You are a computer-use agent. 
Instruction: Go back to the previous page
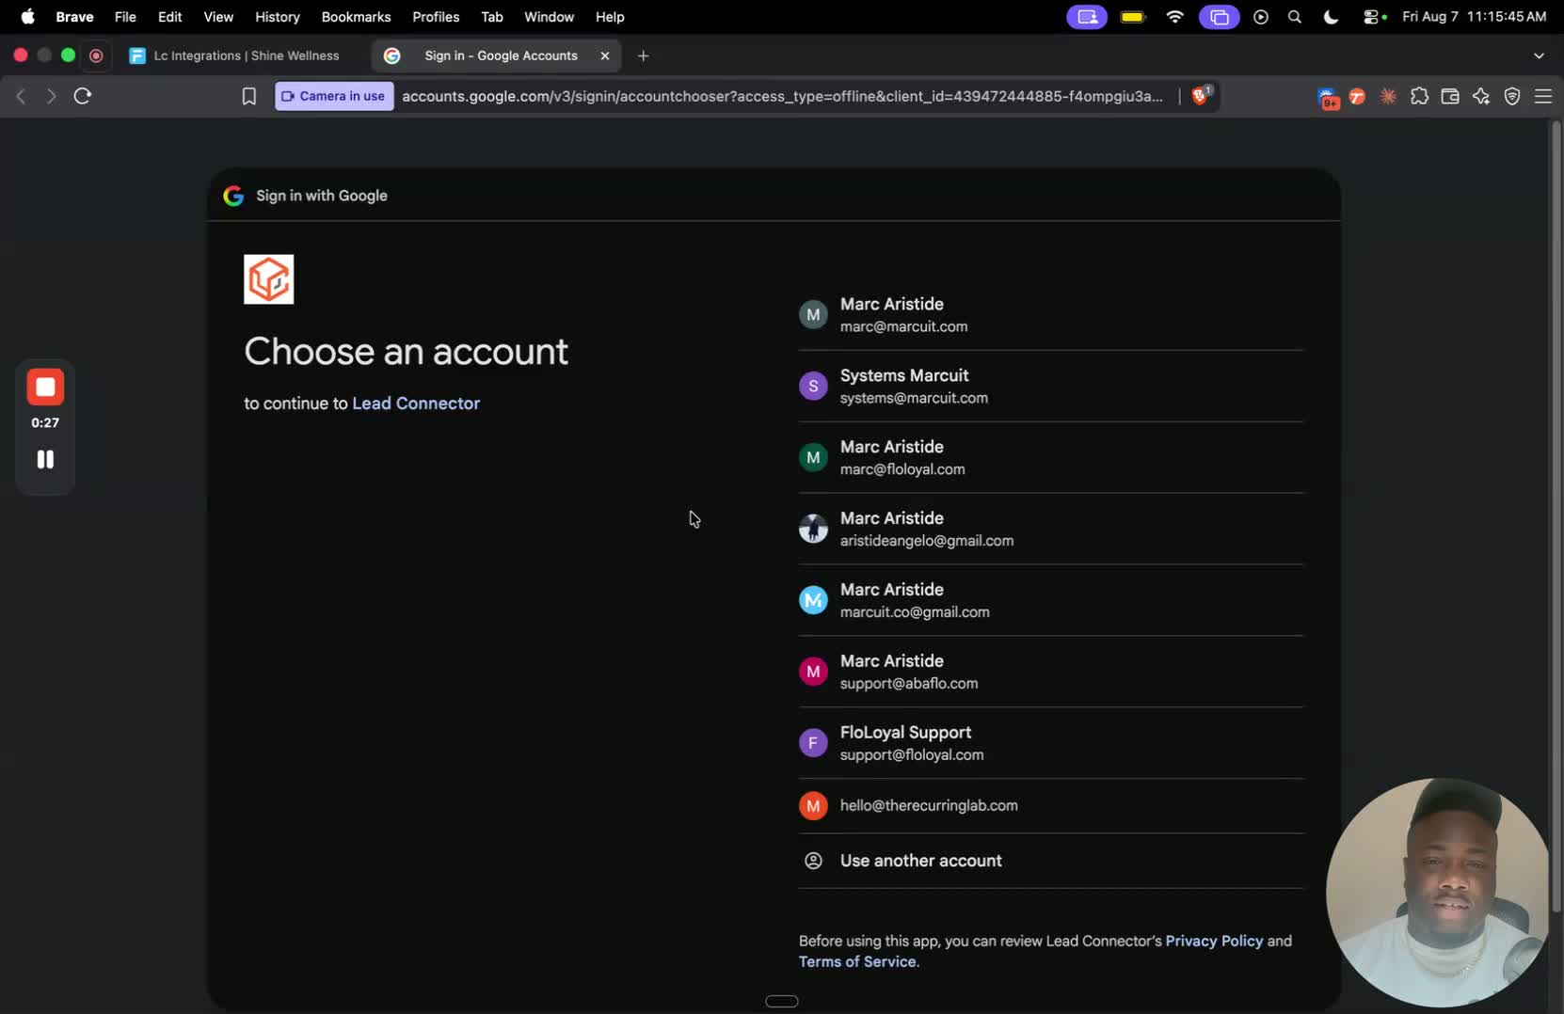(21, 96)
